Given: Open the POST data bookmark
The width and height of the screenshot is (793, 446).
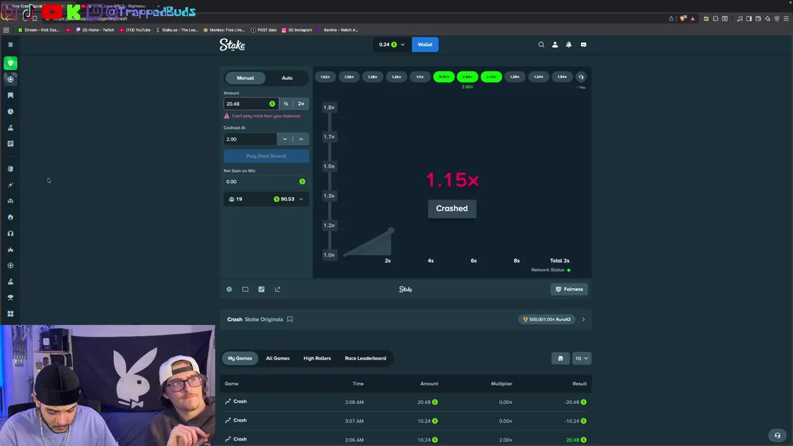Looking at the screenshot, I should [x=263, y=30].
